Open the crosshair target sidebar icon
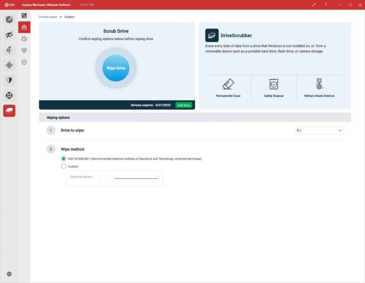The image size is (365, 283). point(9,65)
